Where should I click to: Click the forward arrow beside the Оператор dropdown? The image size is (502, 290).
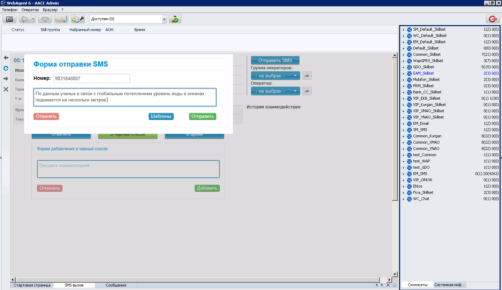[307, 91]
